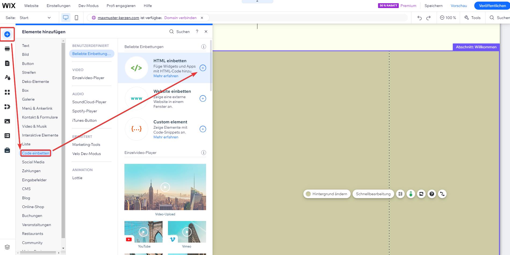This screenshot has width=510, height=255.
Task: Click Suchen in the Elemente hinzufügen panel
Action: tap(179, 32)
